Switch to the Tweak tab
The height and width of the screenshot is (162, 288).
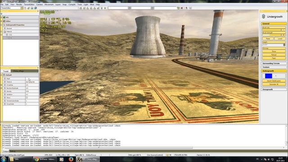click(6, 71)
